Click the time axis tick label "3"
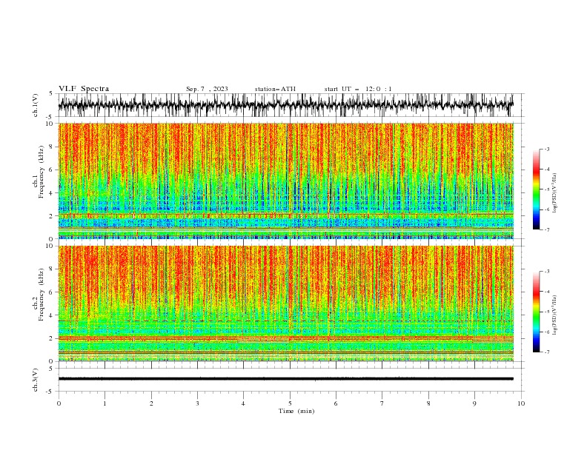Image resolution: width=587 pixels, height=453 pixels. (197, 403)
